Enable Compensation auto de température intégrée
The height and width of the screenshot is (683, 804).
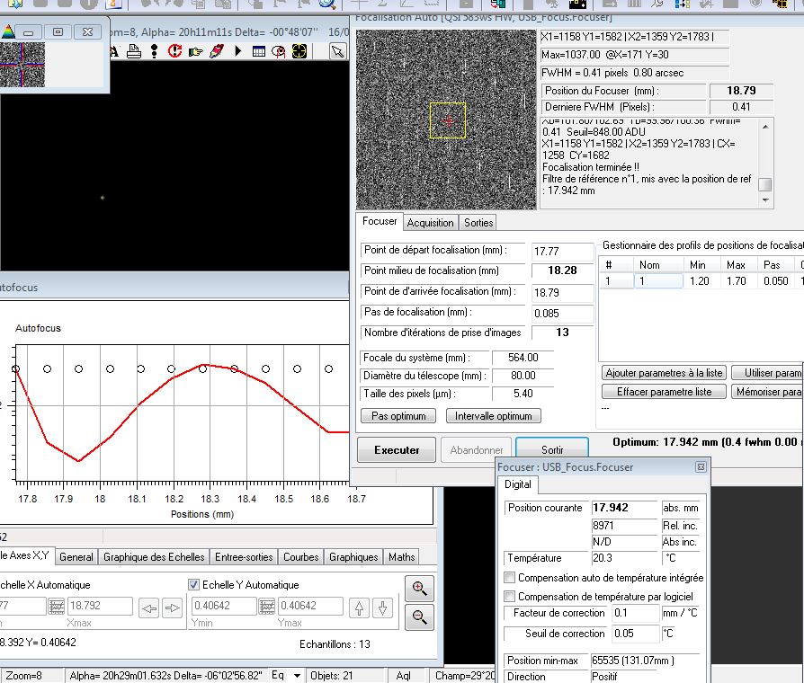(x=510, y=578)
